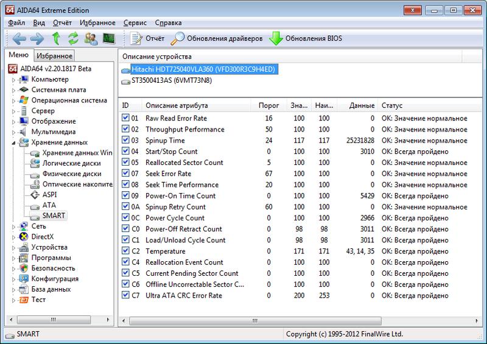Screen dimensions: 487x344
Task: Sort by the Описание атрибута column header
Action: (196, 105)
